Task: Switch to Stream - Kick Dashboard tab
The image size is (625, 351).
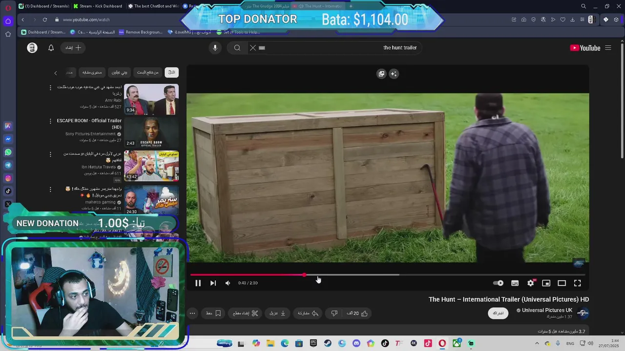Action: (98, 6)
